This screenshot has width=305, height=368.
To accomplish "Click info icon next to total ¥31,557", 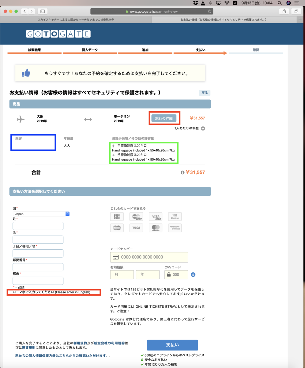I will [183, 173].
